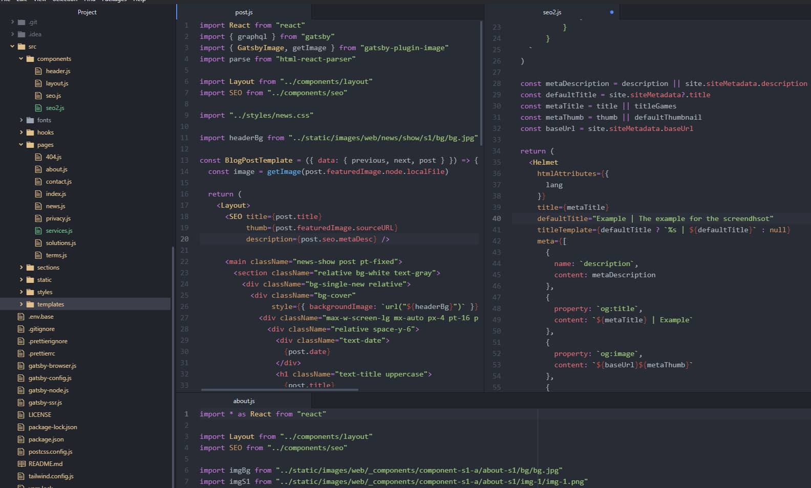Open package-lock.json in the tree

[x=53, y=427]
